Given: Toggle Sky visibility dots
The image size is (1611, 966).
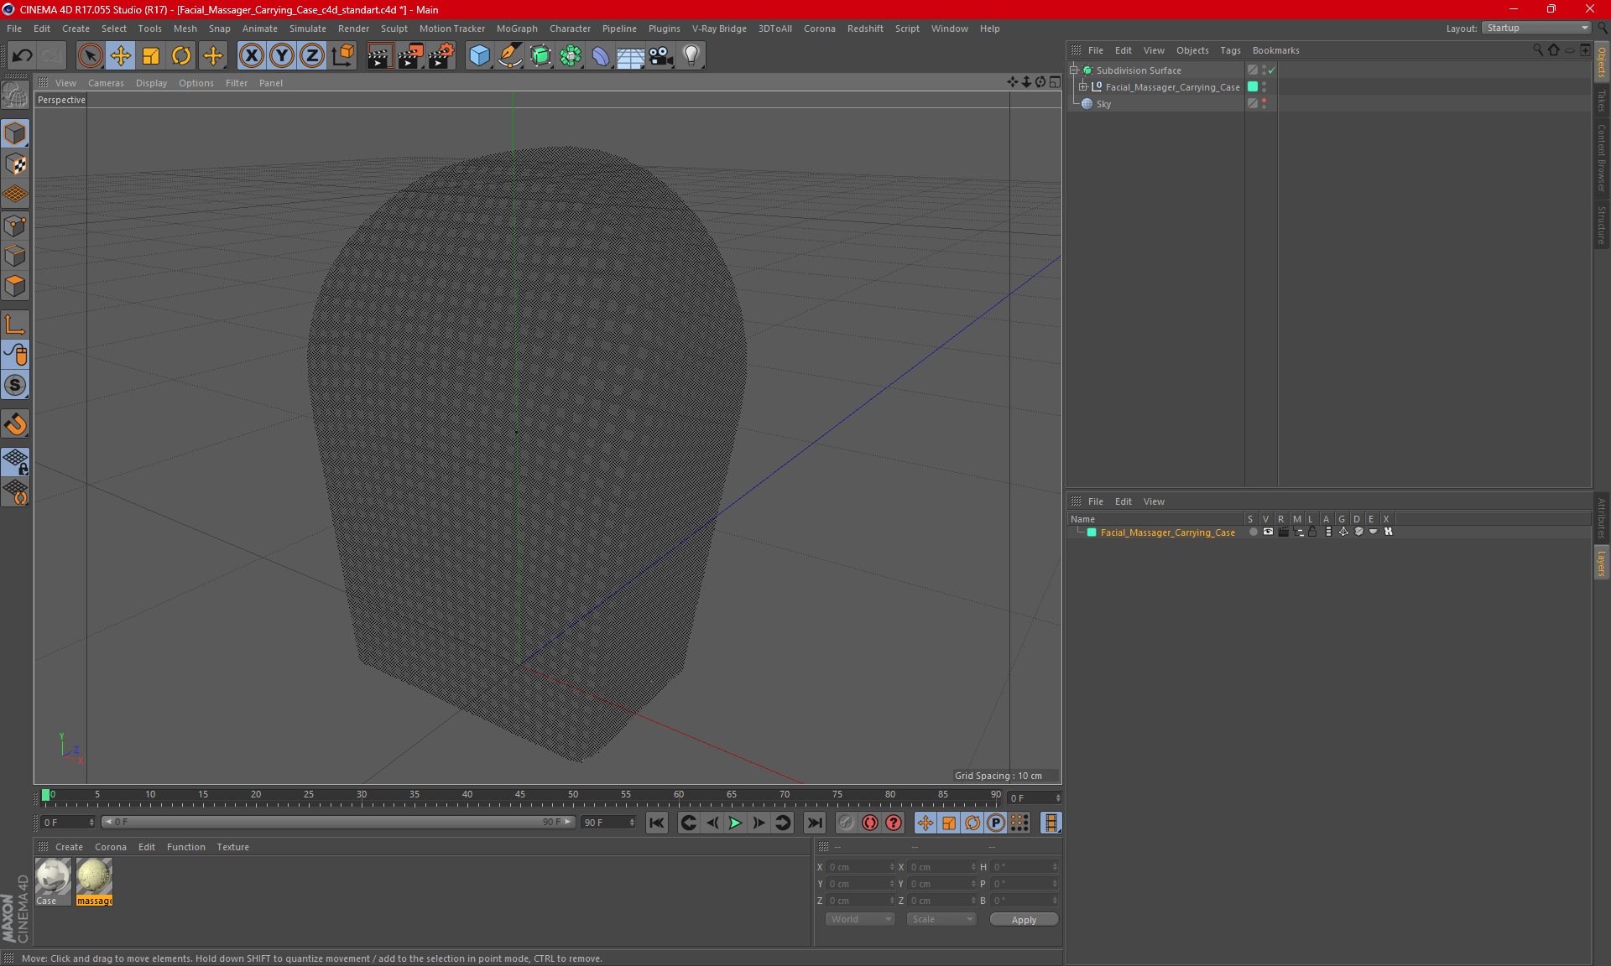Looking at the screenshot, I should pos(1264,104).
